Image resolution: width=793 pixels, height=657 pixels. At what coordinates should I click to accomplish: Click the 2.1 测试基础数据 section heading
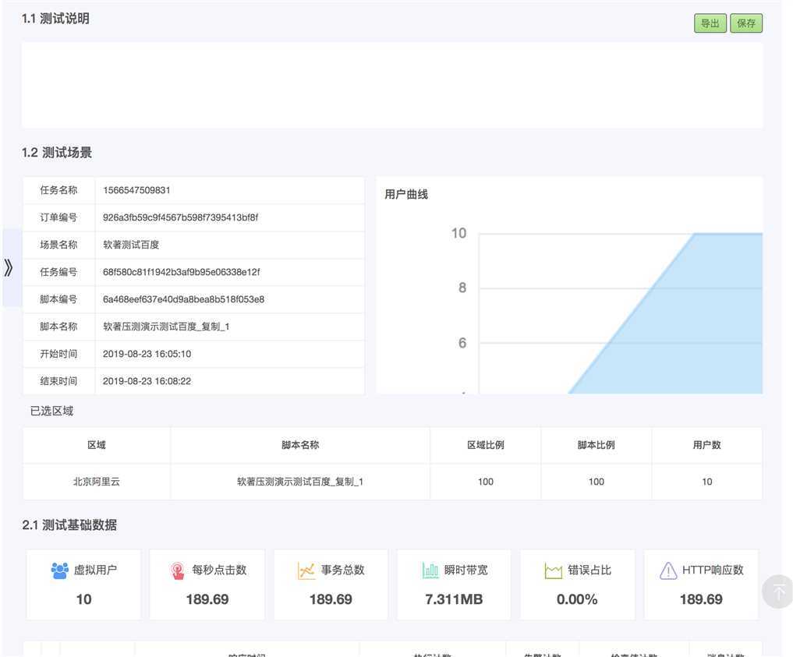(x=69, y=525)
